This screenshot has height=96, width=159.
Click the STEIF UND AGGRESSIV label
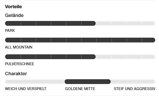(134, 89)
